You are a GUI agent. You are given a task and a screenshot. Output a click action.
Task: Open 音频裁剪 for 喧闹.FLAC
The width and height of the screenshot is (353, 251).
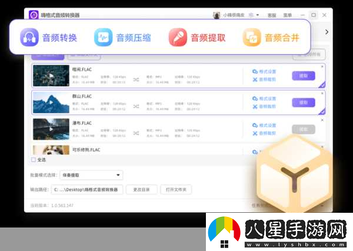pos(264,79)
